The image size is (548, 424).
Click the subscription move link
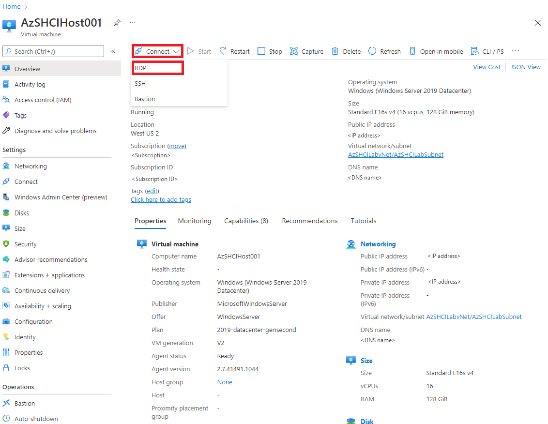177,146
